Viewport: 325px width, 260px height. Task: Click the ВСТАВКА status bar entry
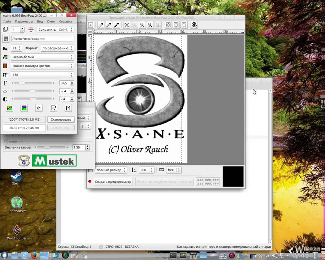(x=131, y=247)
